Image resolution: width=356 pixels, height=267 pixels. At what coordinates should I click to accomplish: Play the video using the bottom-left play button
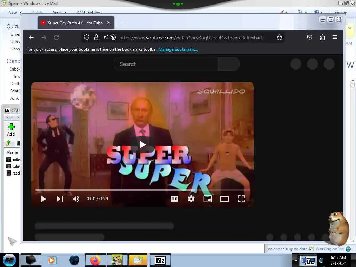43,199
